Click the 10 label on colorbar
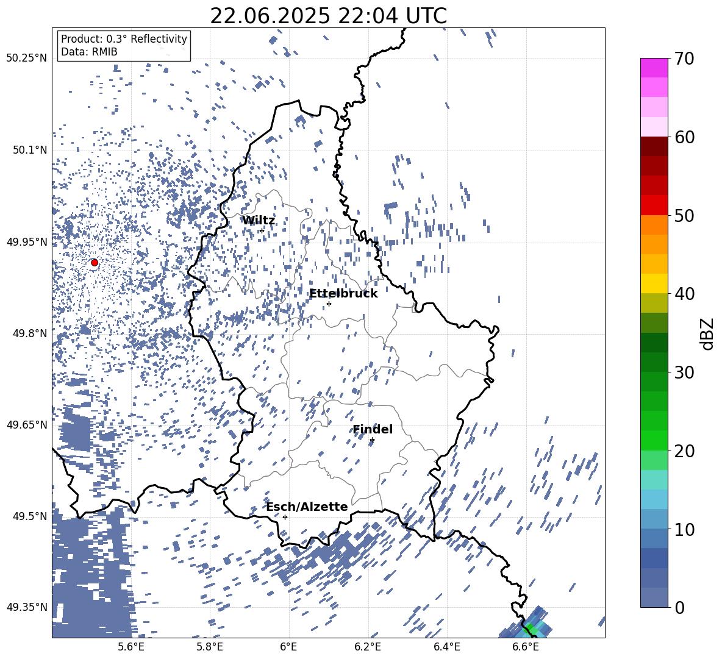This screenshot has width=722, height=659. tap(684, 529)
